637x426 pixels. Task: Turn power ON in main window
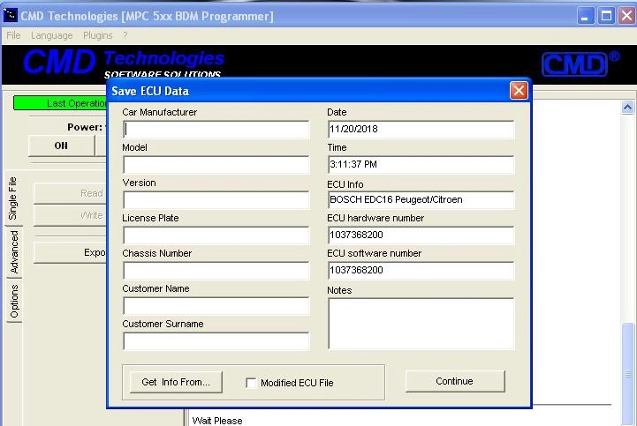point(61,146)
